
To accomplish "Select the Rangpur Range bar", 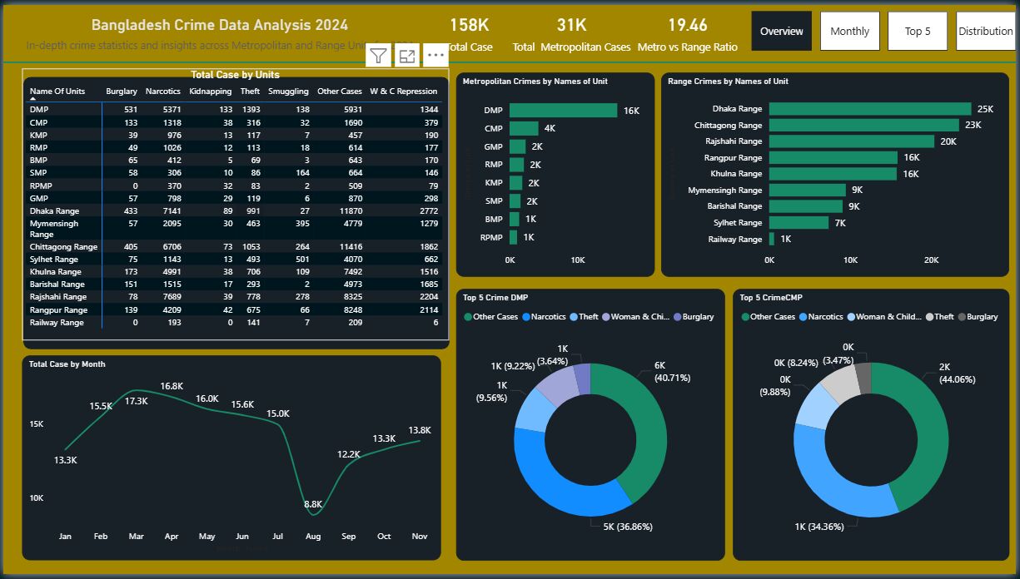I will [x=833, y=157].
